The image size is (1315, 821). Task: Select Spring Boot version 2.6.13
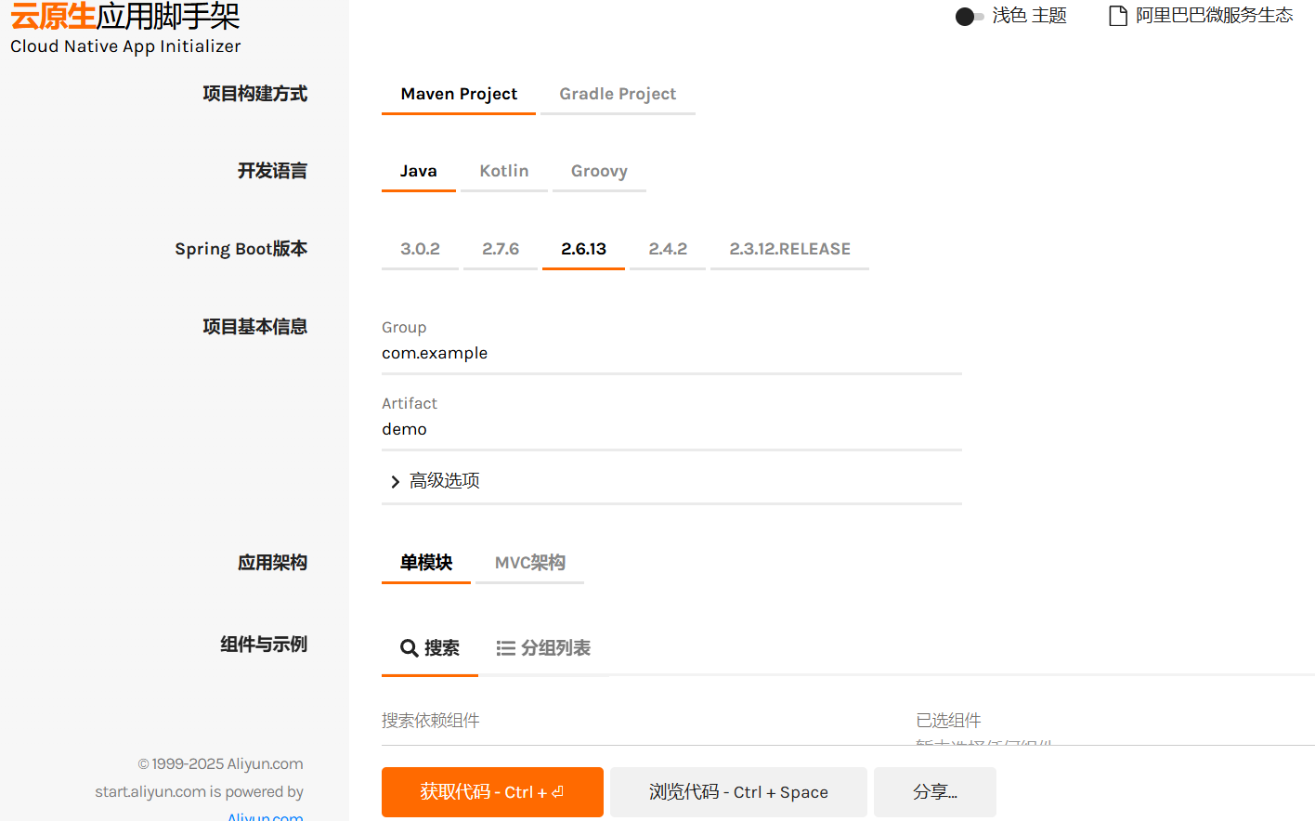pos(583,249)
